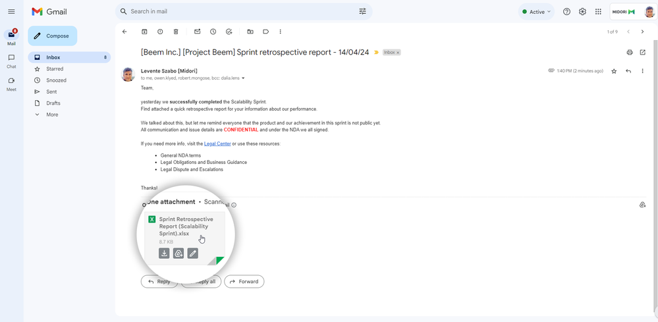Snooze this email
The height and width of the screenshot is (322, 658).
[x=213, y=32]
